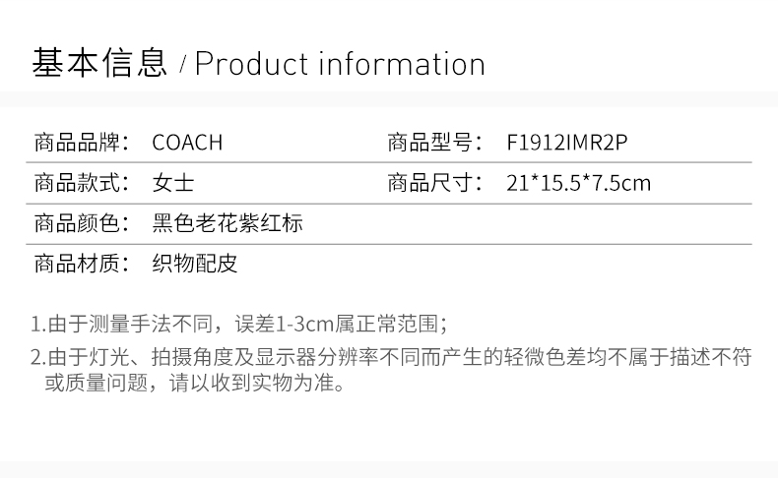Click the divider line under brand row
The height and width of the screenshot is (478, 778).
(389, 162)
